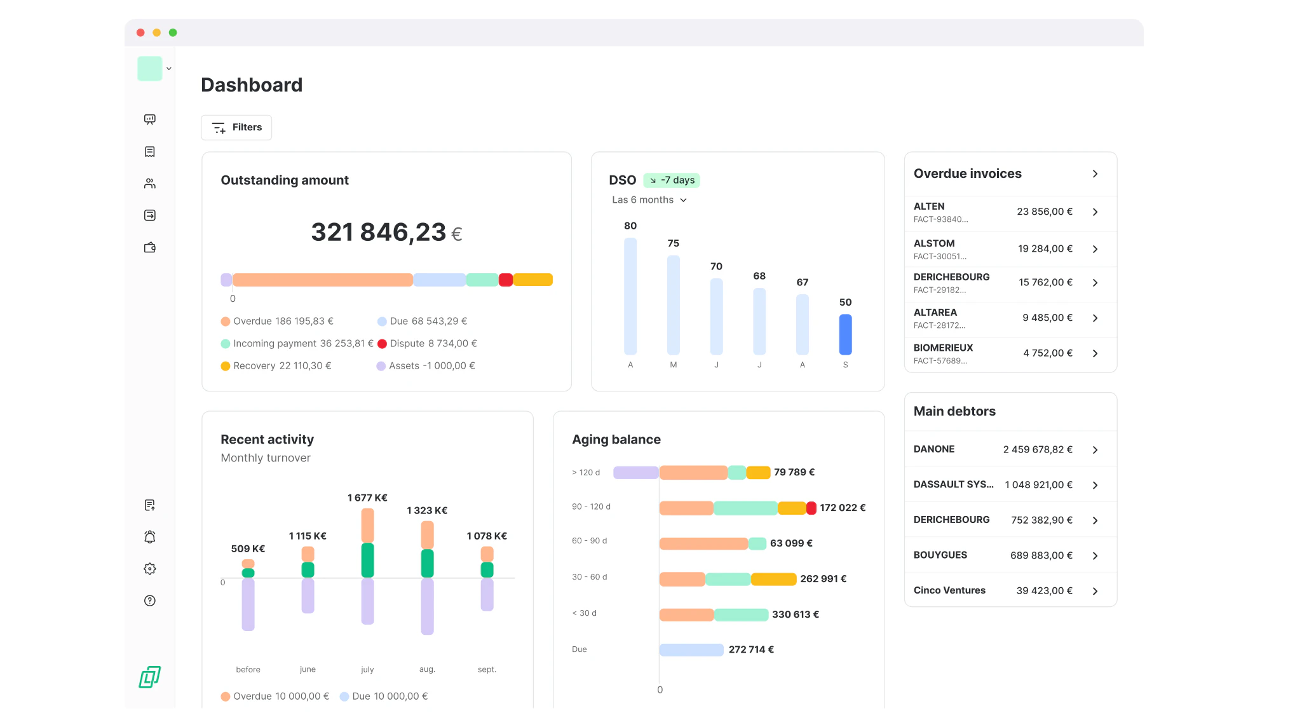Open the clients section from the sidebar
The height and width of the screenshot is (727, 1295).
pyautogui.click(x=149, y=183)
